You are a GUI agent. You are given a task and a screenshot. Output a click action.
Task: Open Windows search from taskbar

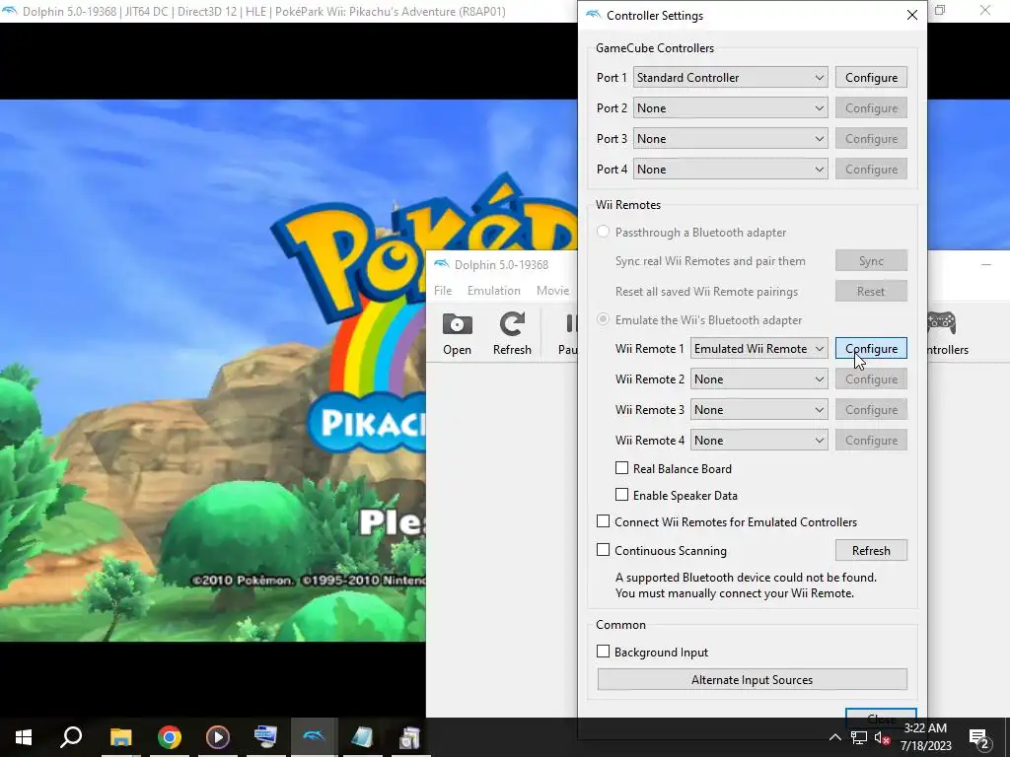[x=71, y=737]
